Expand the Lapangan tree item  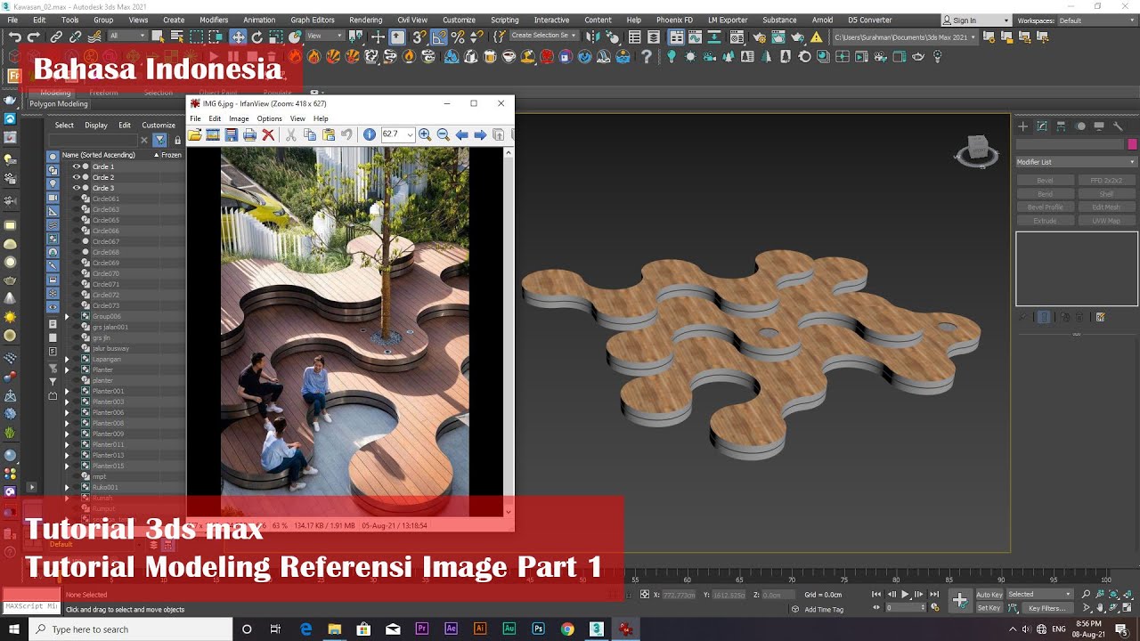[x=66, y=359]
